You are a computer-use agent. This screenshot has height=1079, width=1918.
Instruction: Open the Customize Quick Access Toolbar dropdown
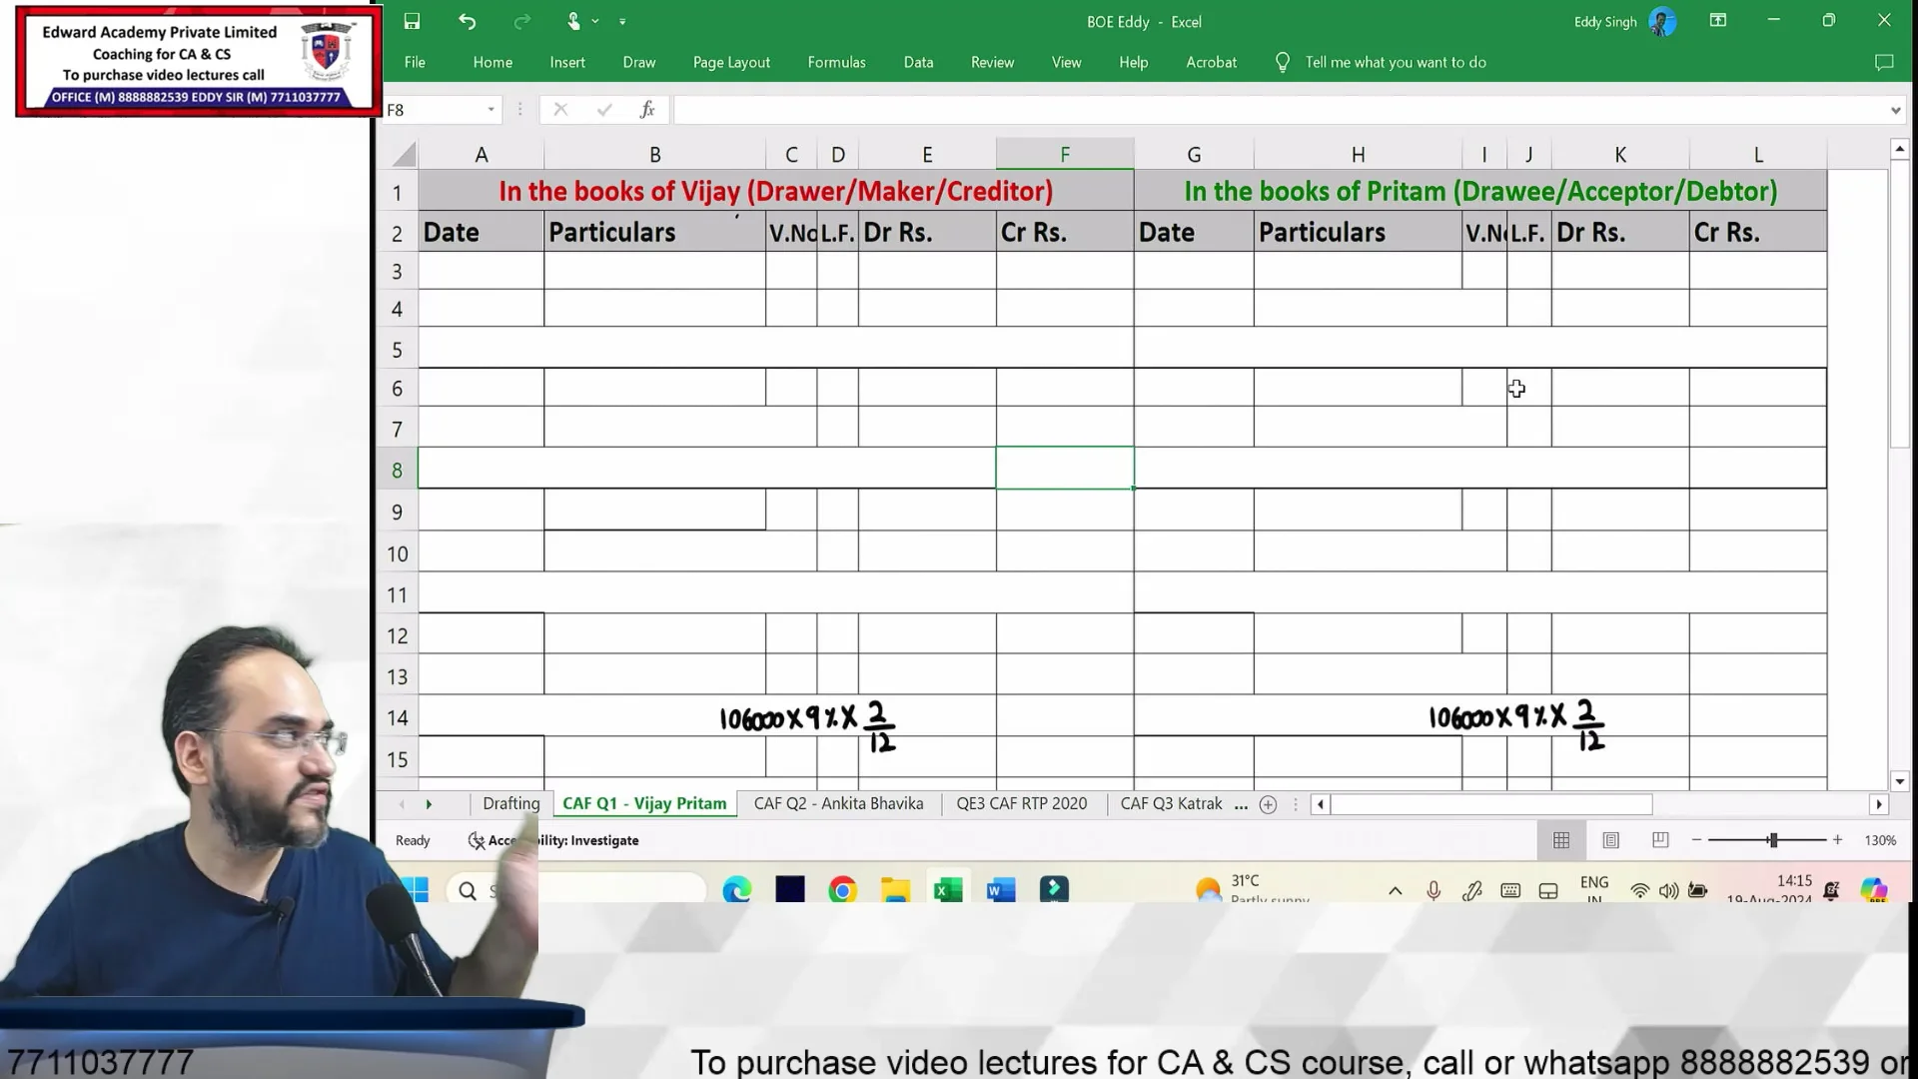[x=622, y=21]
